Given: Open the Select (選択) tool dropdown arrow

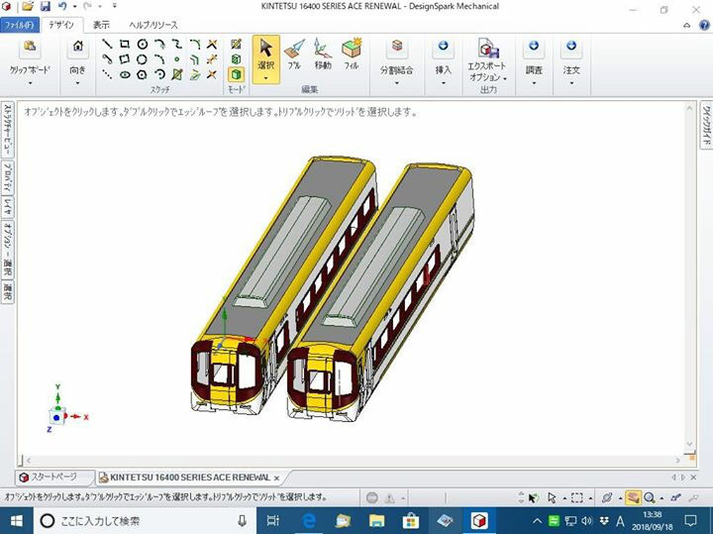Looking at the screenshot, I should pos(266,78).
